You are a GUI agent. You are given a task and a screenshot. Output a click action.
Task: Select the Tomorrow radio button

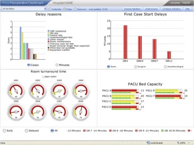(75, 9)
